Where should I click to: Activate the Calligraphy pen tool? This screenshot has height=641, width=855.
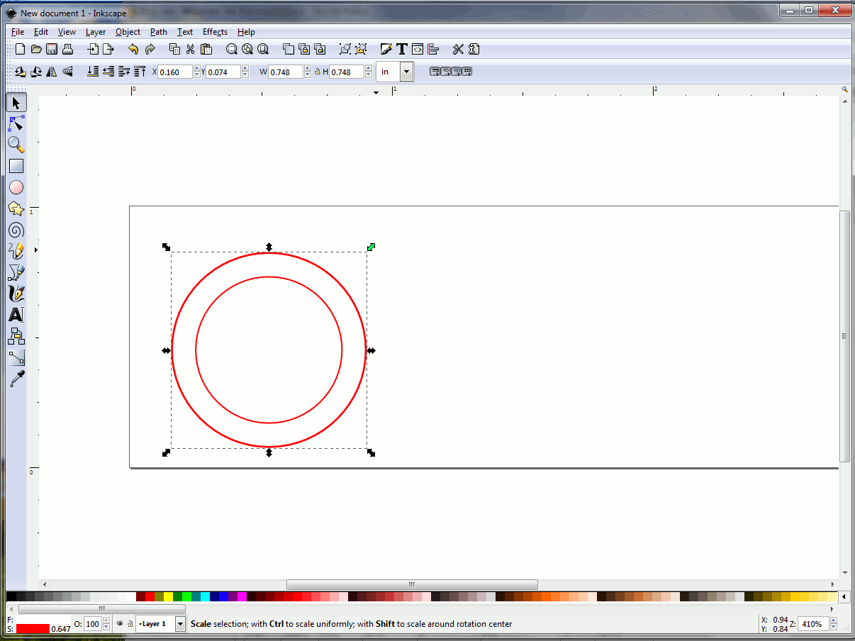pos(16,294)
